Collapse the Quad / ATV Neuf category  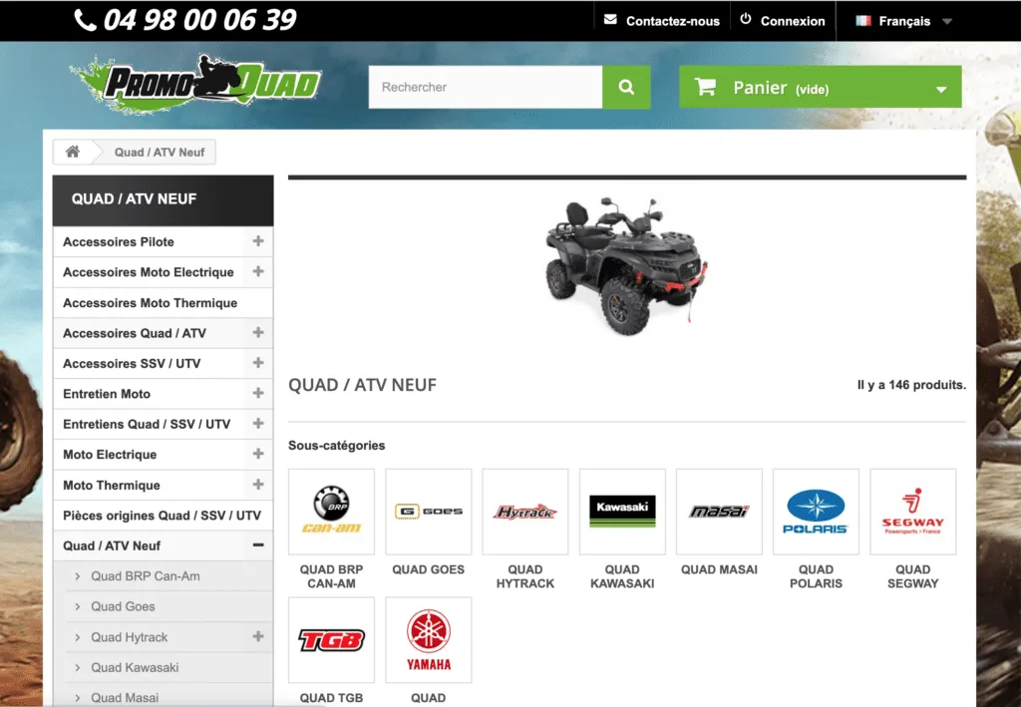tap(258, 545)
